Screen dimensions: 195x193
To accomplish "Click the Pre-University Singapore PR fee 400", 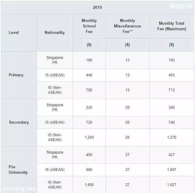I will pos(89,155).
